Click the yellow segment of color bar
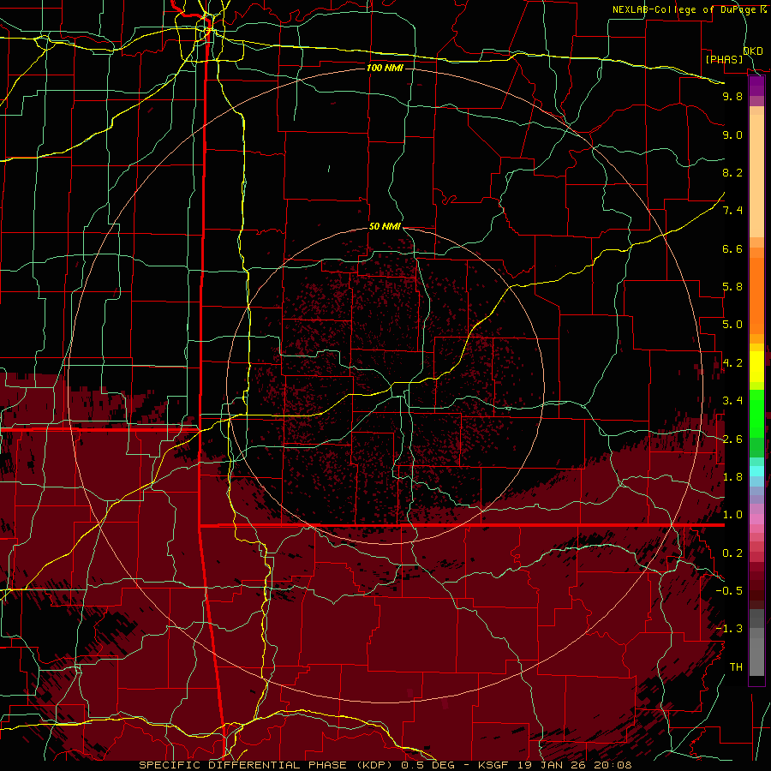The image size is (771, 771). pos(756,367)
